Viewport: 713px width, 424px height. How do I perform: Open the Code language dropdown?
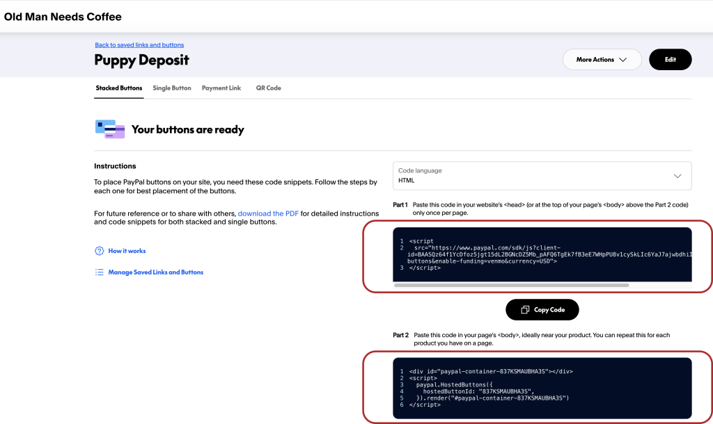(x=542, y=176)
